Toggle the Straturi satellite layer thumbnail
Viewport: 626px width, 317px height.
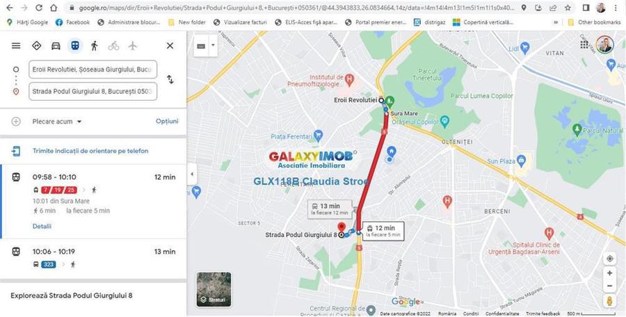[214, 289]
